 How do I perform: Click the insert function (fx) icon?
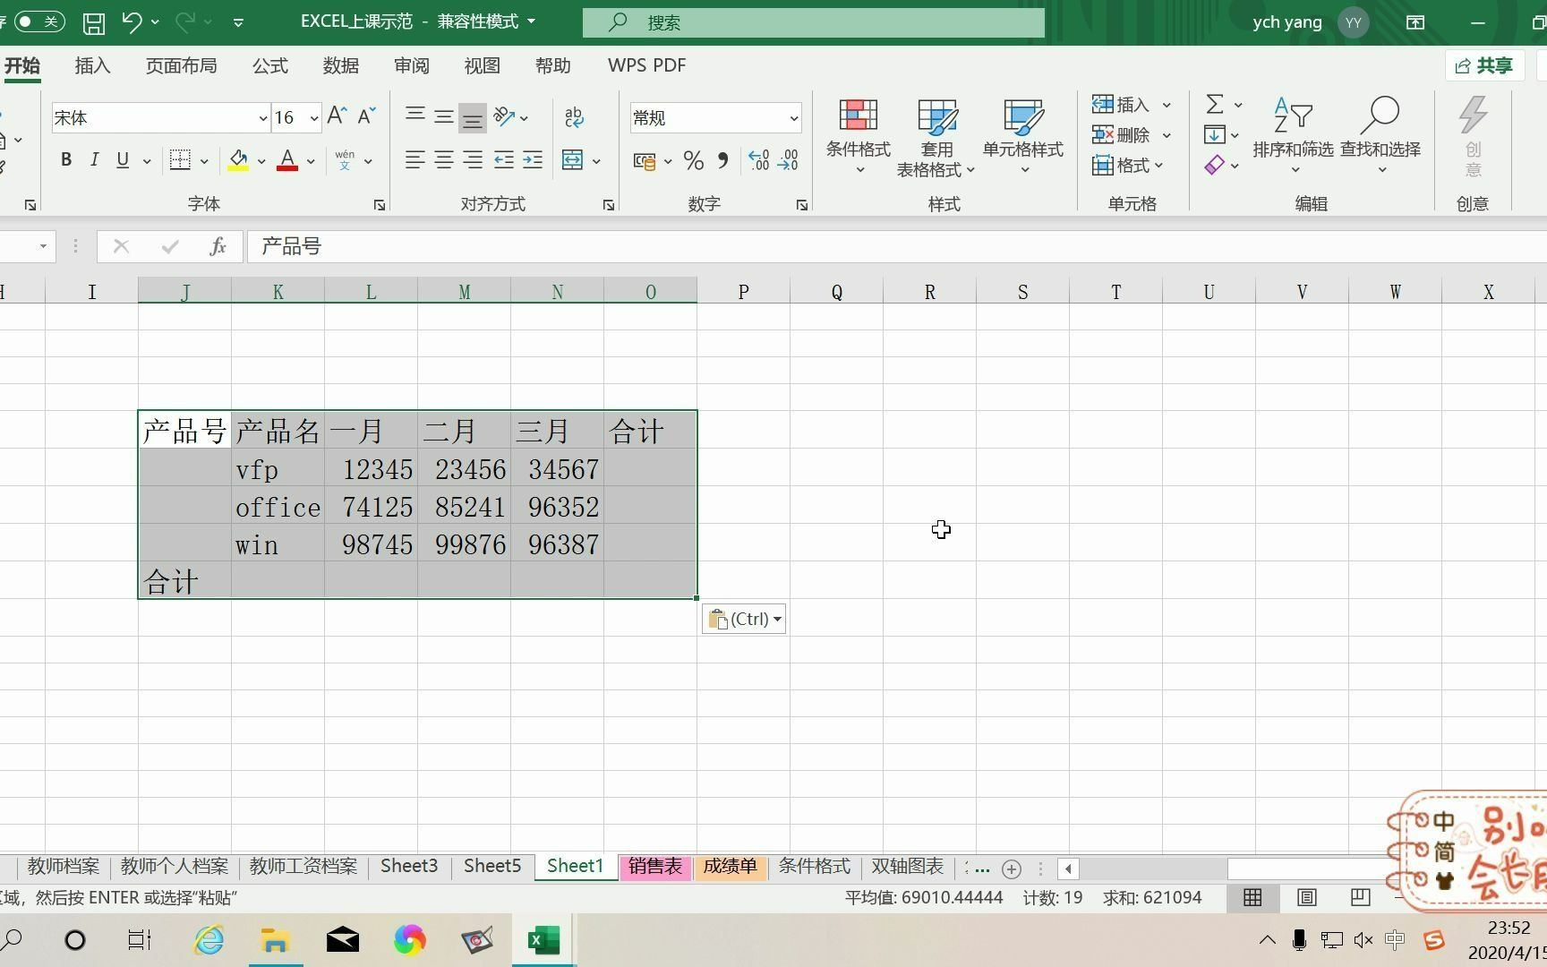(218, 246)
